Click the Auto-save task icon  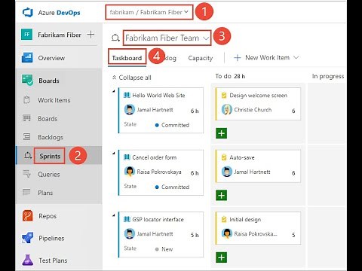224,157
